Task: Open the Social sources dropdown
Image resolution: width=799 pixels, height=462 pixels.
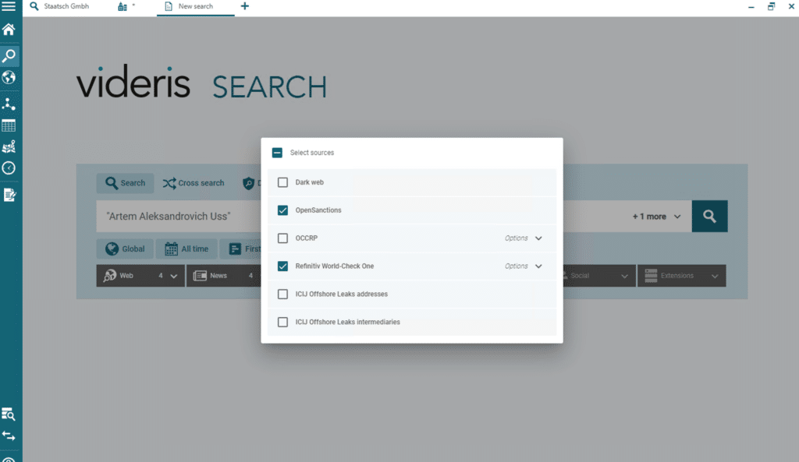Action: tap(598, 276)
